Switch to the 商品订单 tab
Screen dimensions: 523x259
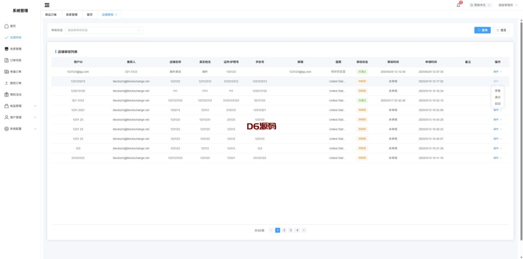click(x=52, y=14)
